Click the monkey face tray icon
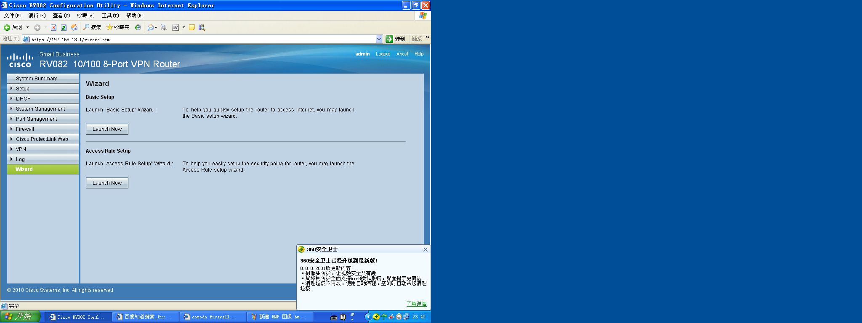 click(x=399, y=317)
